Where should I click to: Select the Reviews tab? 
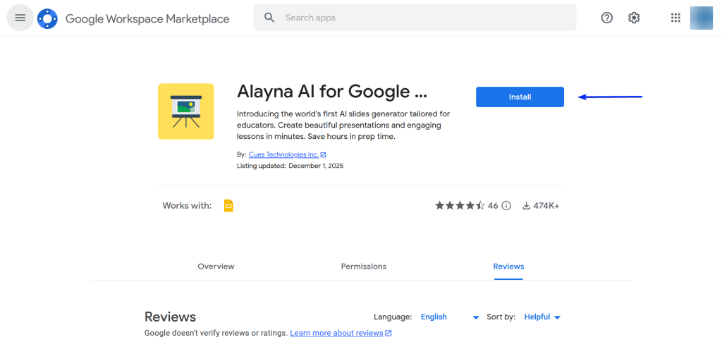coord(508,267)
